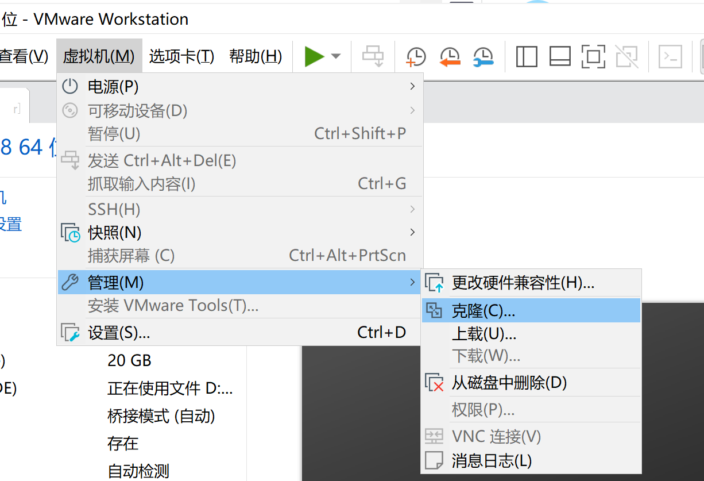Viewport: 704px width, 481px height.
Task: Choose 更改硬件兼容性(H)... in submenu
Action: [531, 283]
